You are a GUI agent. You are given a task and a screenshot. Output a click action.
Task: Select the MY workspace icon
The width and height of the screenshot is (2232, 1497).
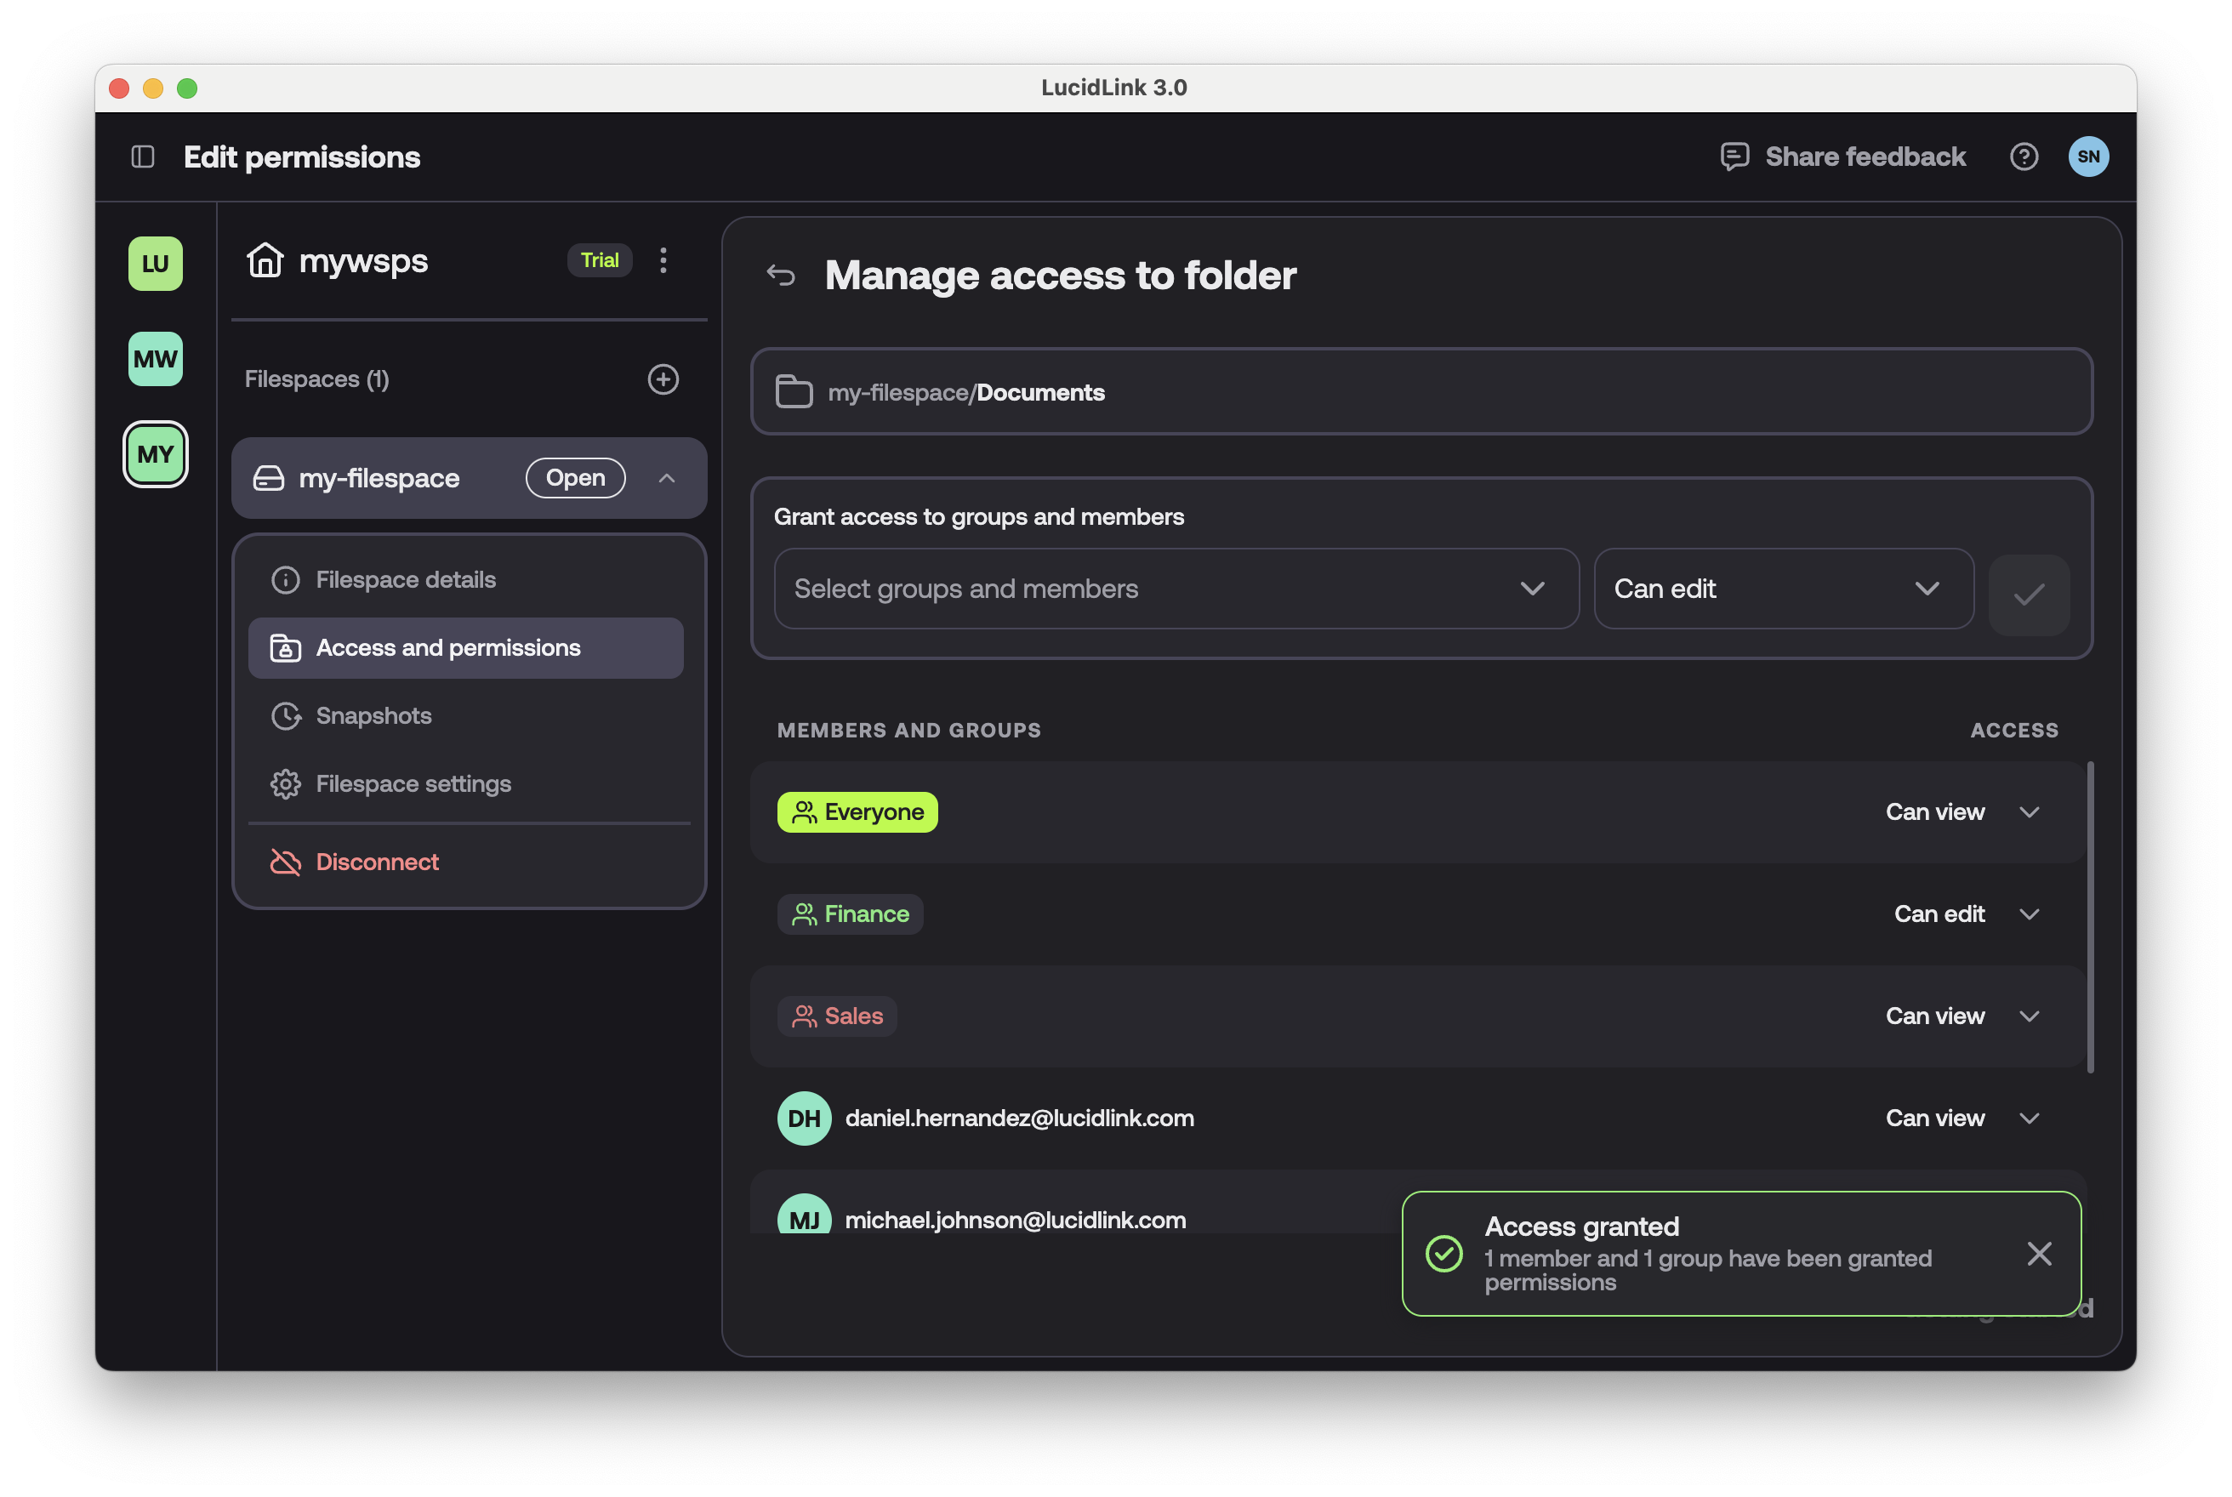click(156, 454)
